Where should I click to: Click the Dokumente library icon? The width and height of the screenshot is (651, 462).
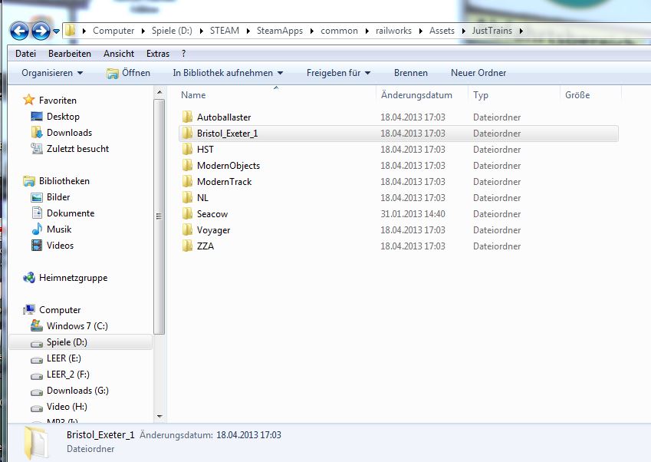pos(37,213)
